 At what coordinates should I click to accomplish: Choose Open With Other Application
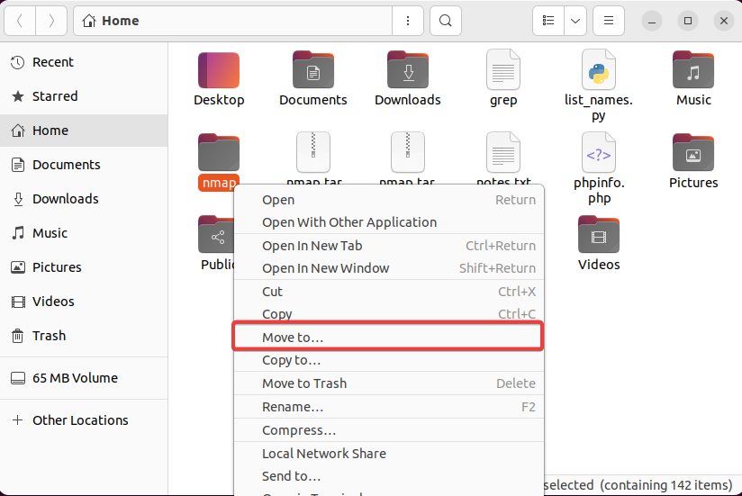point(388,222)
